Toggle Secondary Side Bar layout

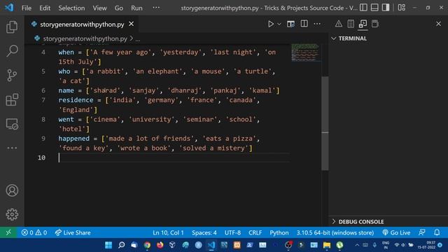[x=386, y=8]
